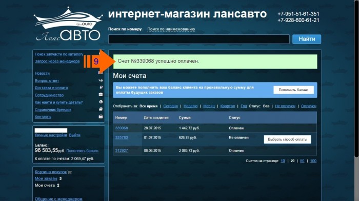Open Общение с менеджером link
Screen dimensions: 359x201
(x=58, y=199)
